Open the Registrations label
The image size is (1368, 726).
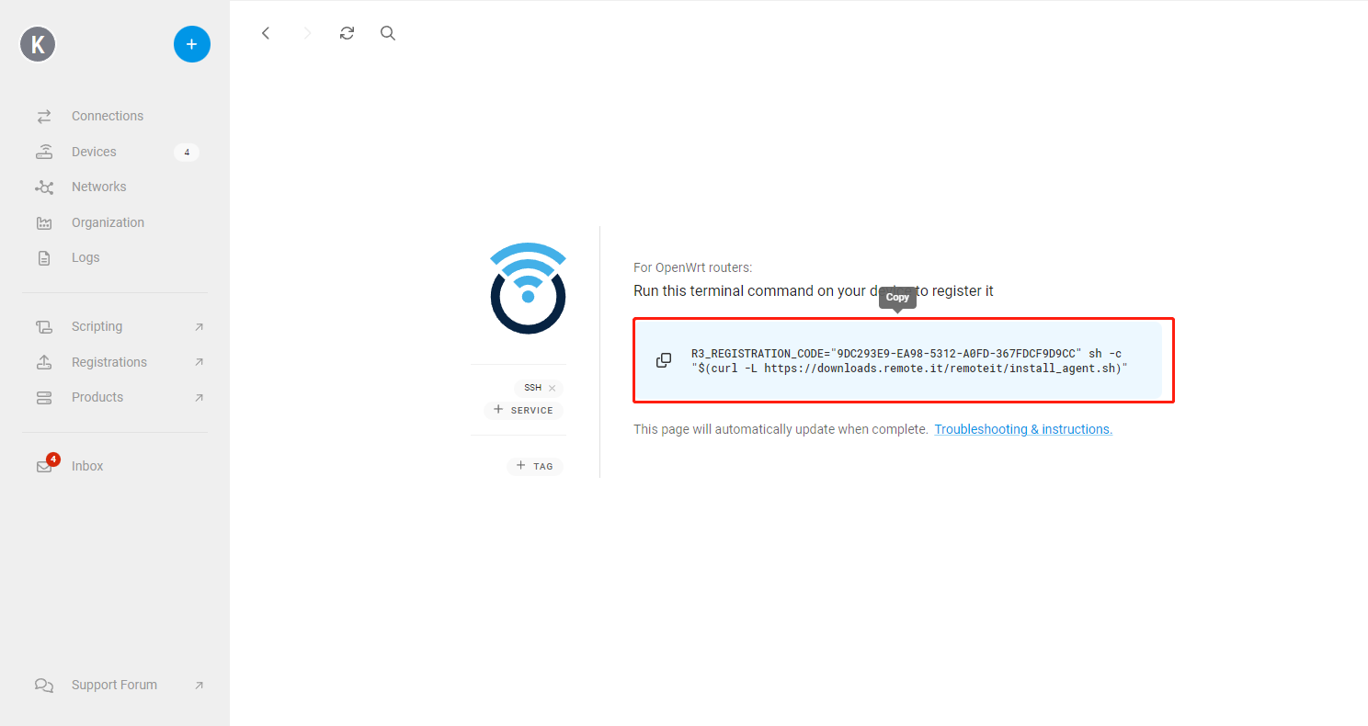click(x=109, y=362)
